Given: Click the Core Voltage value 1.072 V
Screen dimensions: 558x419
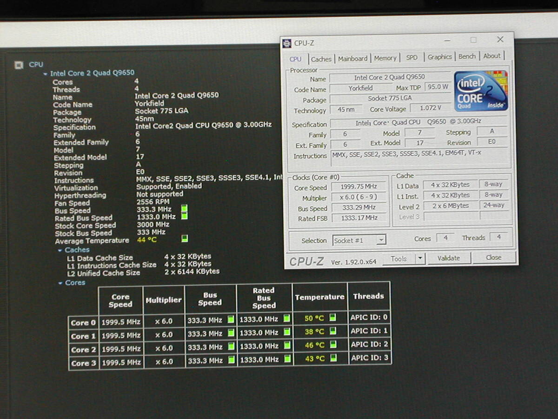Looking at the screenshot, I should click(x=430, y=108).
